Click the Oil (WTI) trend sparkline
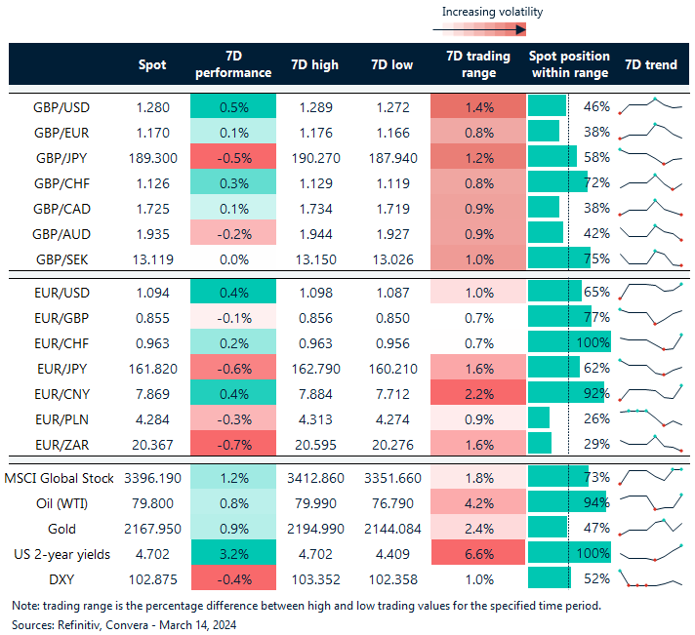 click(651, 502)
